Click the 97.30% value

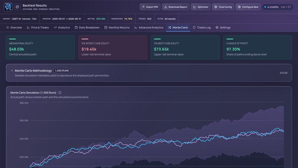pyautogui.click(x=233, y=49)
